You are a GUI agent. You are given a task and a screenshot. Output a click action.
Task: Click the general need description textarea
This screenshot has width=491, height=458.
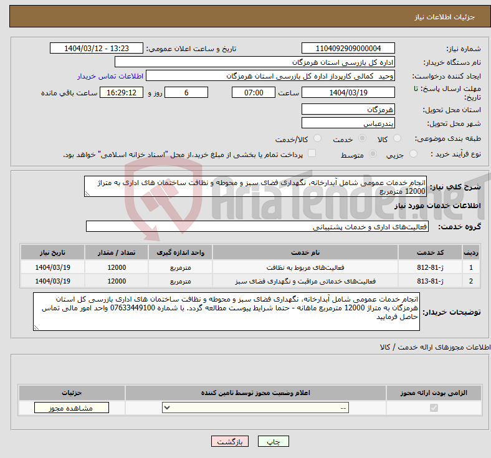coord(255,186)
